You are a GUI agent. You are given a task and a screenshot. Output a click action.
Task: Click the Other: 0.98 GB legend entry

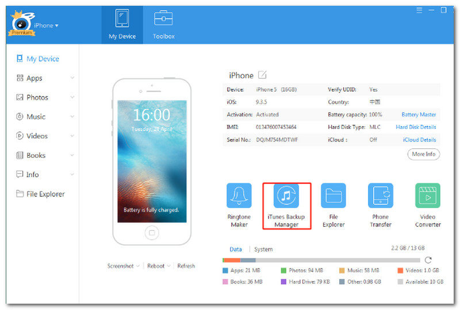(x=360, y=282)
